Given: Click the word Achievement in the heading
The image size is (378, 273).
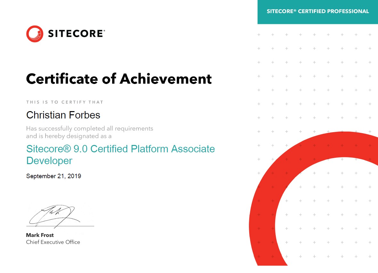Looking at the screenshot, I should click(166, 79).
